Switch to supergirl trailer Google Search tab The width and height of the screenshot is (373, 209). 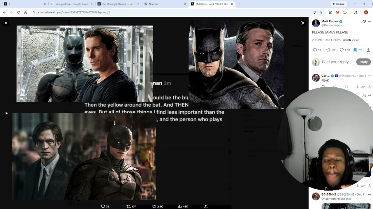click(x=71, y=4)
